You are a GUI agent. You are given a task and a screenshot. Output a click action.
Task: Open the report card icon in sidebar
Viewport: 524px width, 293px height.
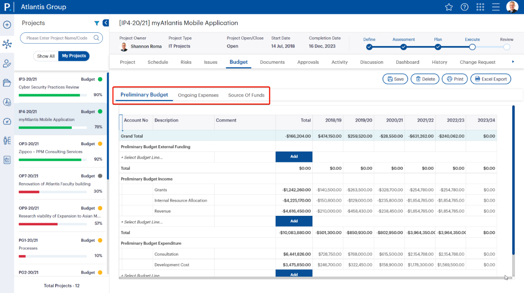point(7,160)
